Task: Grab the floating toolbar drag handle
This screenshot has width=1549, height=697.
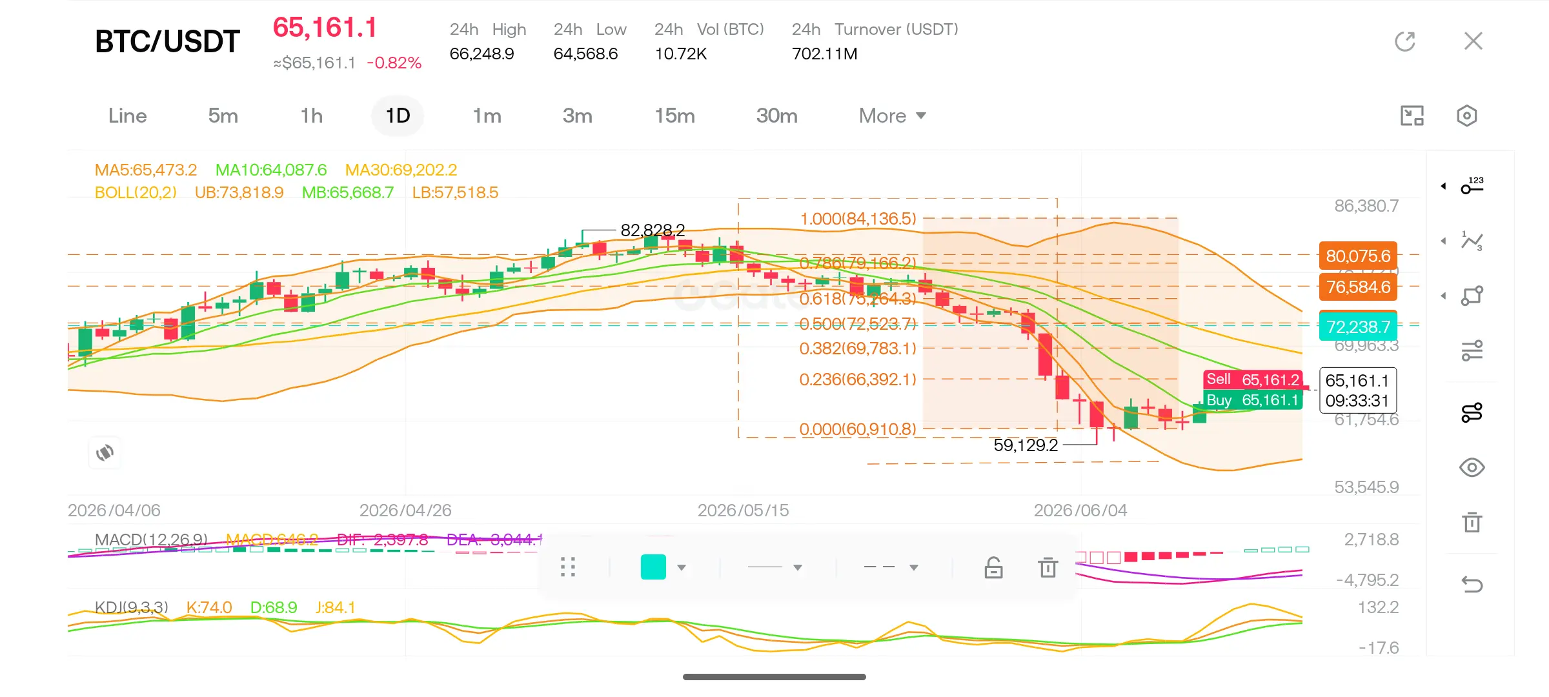Action: pyautogui.click(x=568, y=567)
